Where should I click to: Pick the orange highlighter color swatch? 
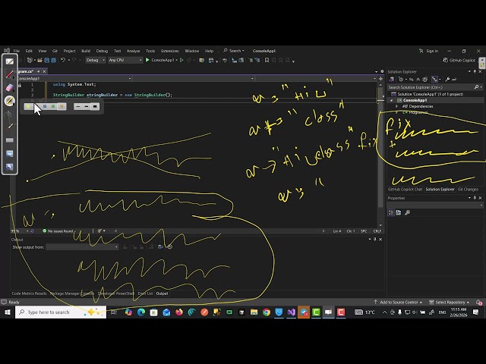[62, 106]
